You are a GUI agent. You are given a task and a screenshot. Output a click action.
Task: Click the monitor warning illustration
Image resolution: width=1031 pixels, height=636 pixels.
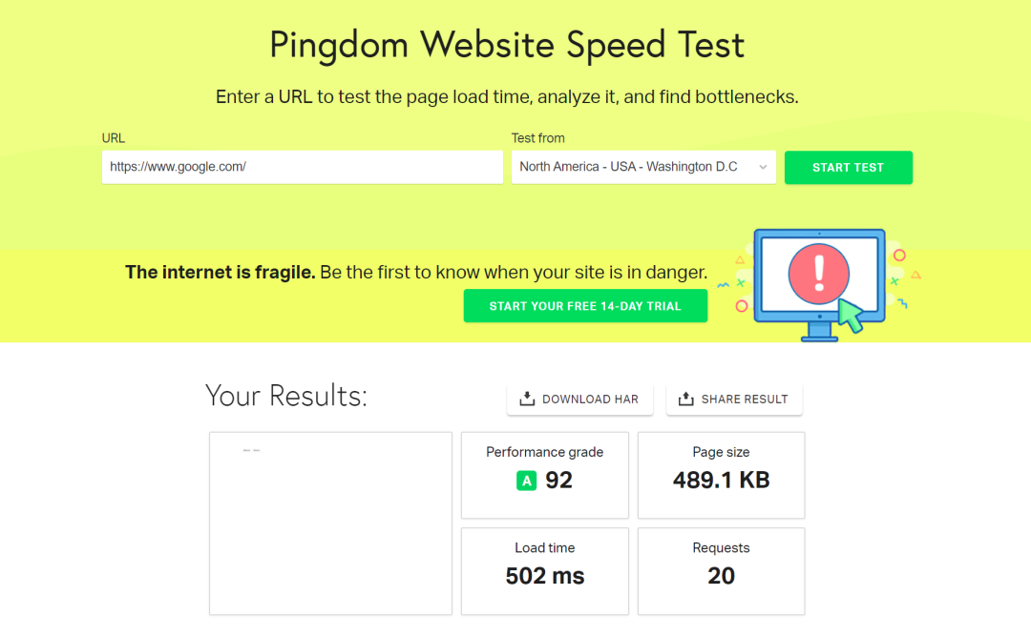pos(819,284)
